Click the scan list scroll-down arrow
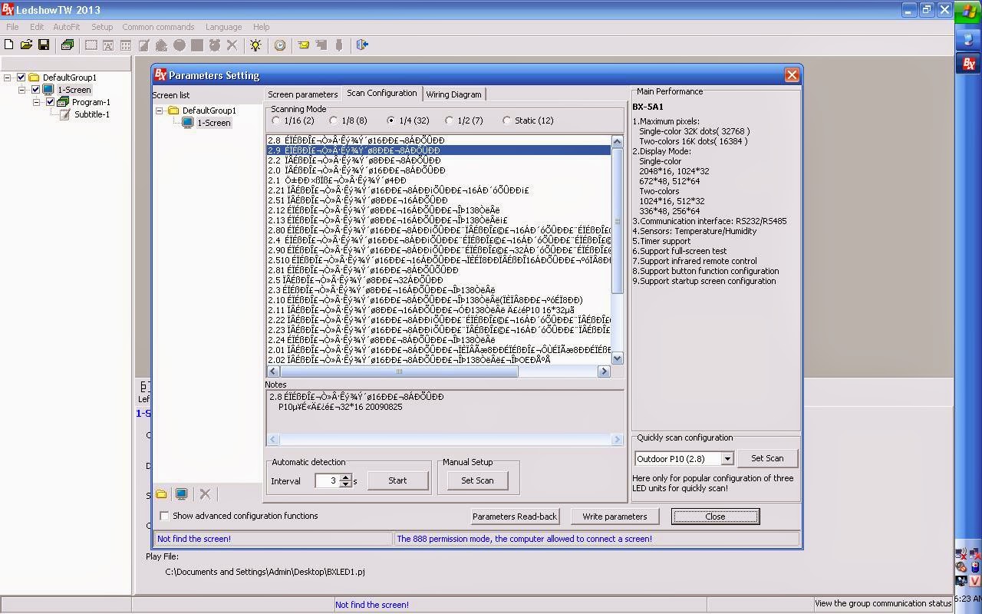982x614 pixels. 618,358
